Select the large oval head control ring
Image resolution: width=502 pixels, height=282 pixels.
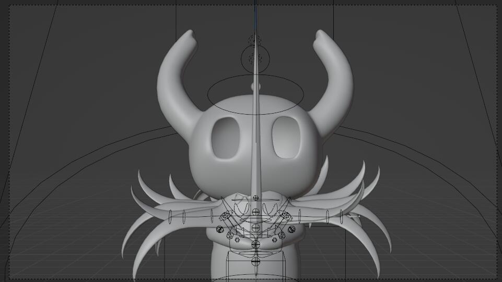pyautogui.click(x=255, y=94)
